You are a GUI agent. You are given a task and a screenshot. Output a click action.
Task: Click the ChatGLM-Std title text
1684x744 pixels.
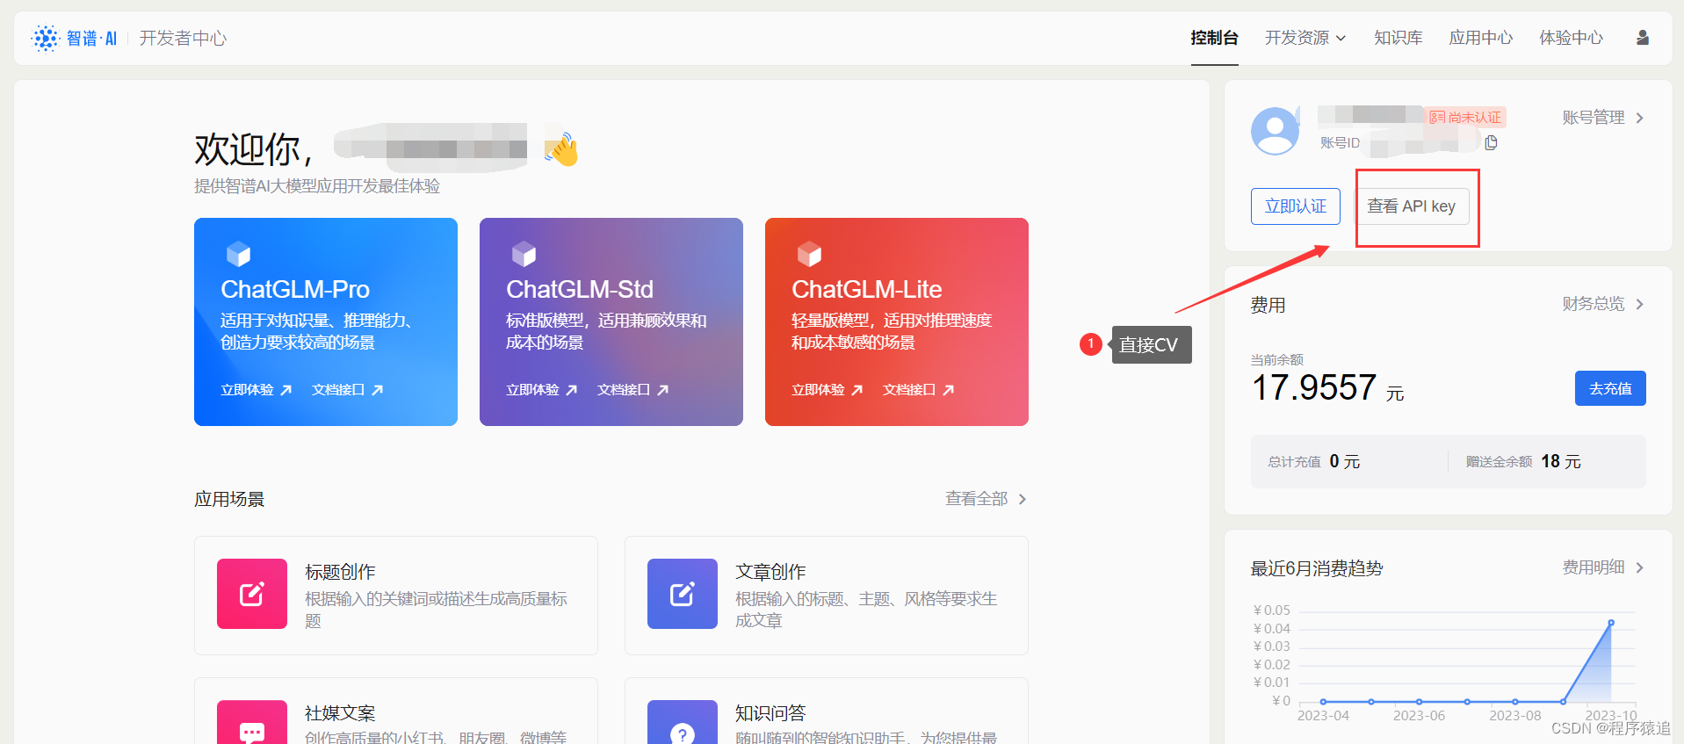[x=580, y=289]
